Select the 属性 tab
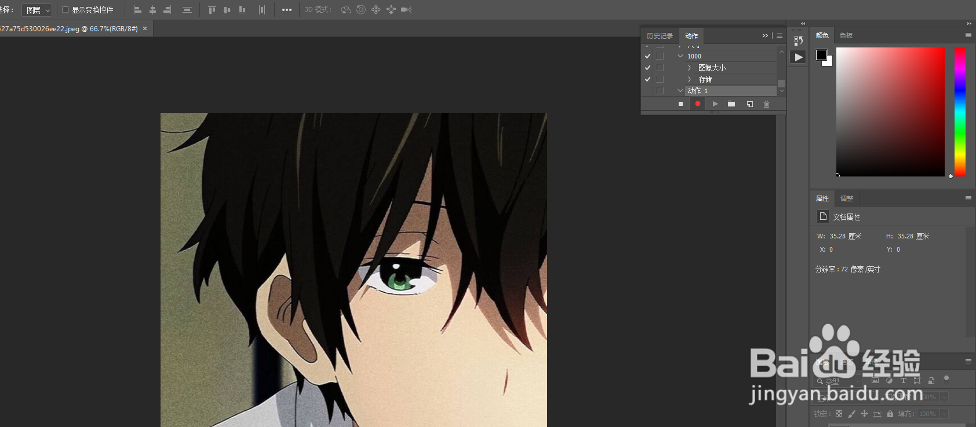The width and height of the screenshot is (976, 427). coord(822,198)
